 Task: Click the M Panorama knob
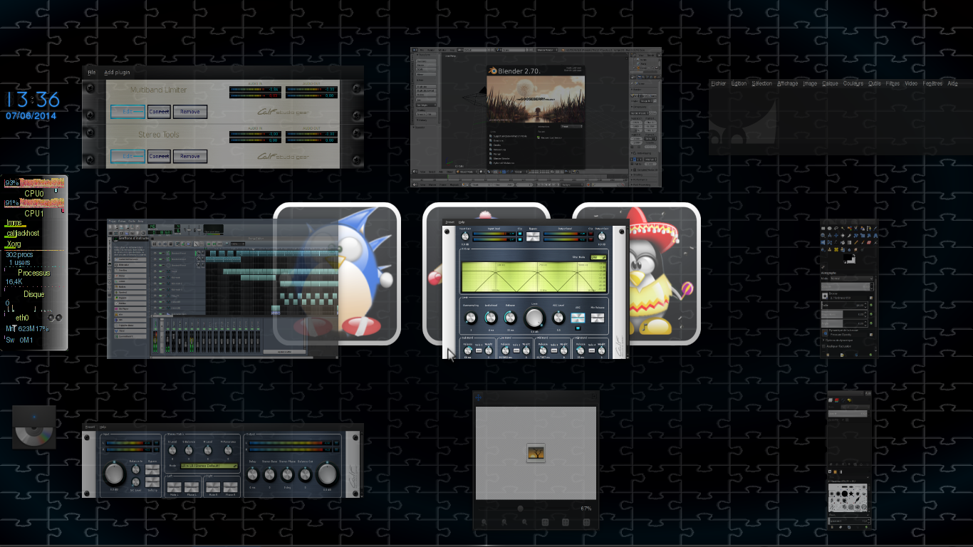coord(229,449)
